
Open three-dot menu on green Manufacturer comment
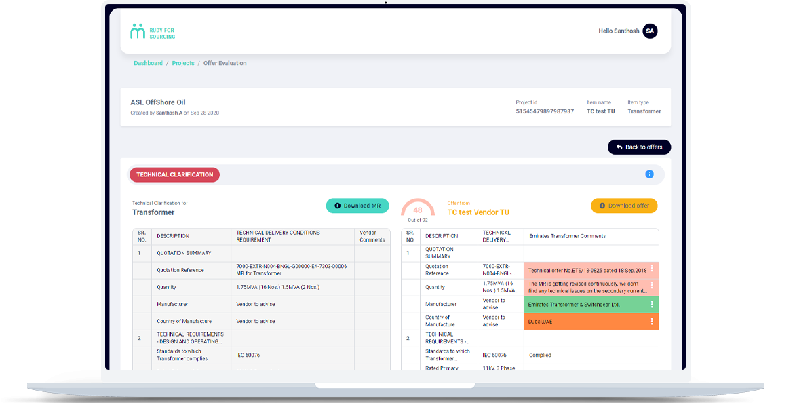652,305
